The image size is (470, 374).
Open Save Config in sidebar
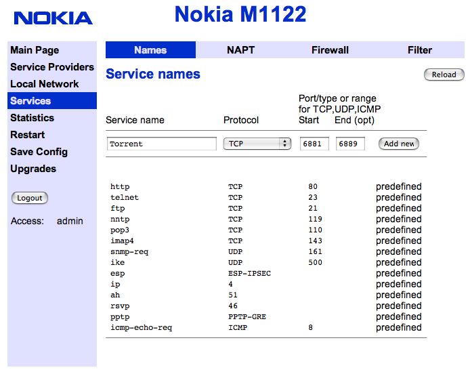pyautogui.click(x=38, y=152)
